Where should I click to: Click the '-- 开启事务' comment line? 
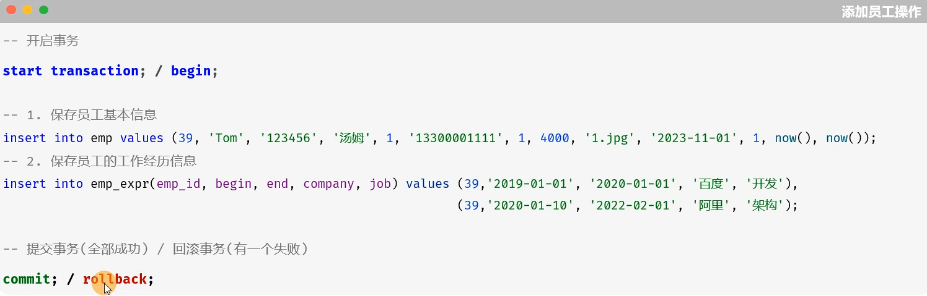[x=41, y=41]
